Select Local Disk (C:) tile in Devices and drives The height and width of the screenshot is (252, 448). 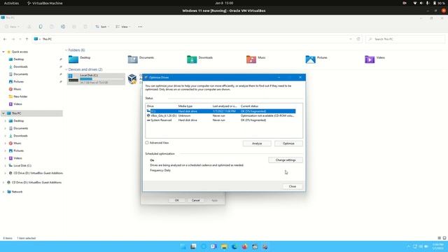[x=96, y=79]
